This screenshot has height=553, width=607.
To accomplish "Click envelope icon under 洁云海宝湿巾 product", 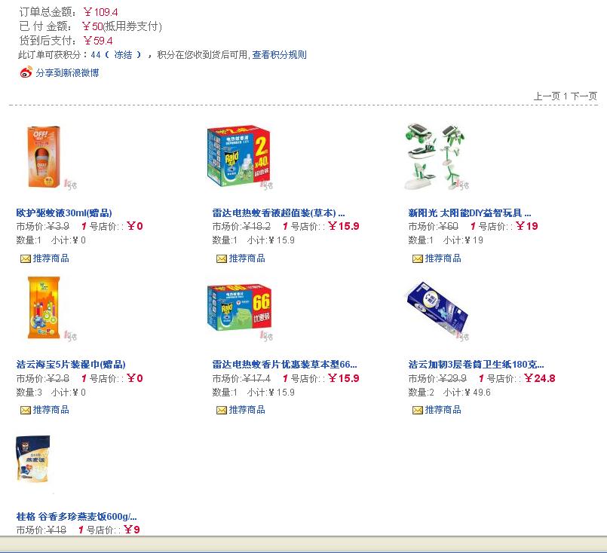I will point(26,411).
